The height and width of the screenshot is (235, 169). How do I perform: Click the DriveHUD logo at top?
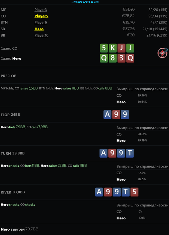tap(85, 2)
